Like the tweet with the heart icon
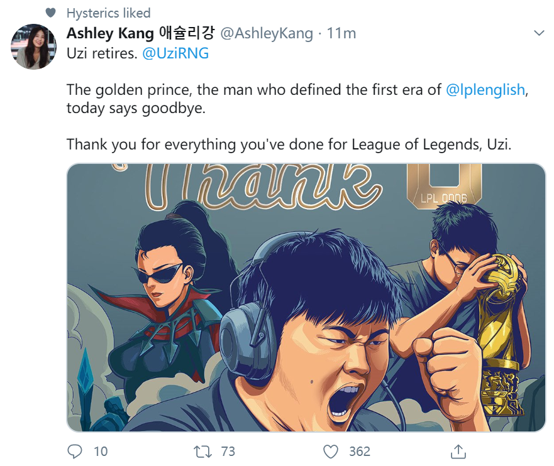This screenshot has width=554, height=466. click(x=331, y=452)
